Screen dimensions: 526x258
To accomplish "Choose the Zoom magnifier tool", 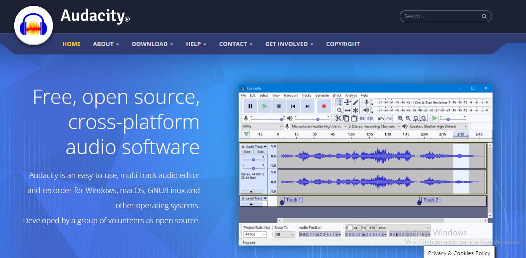I will pos(340,110).
